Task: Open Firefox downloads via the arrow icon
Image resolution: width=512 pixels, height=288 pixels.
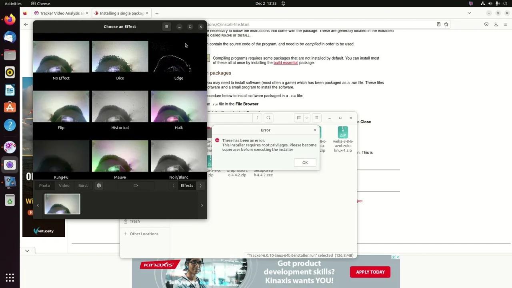Action: [x=496, y=24]
